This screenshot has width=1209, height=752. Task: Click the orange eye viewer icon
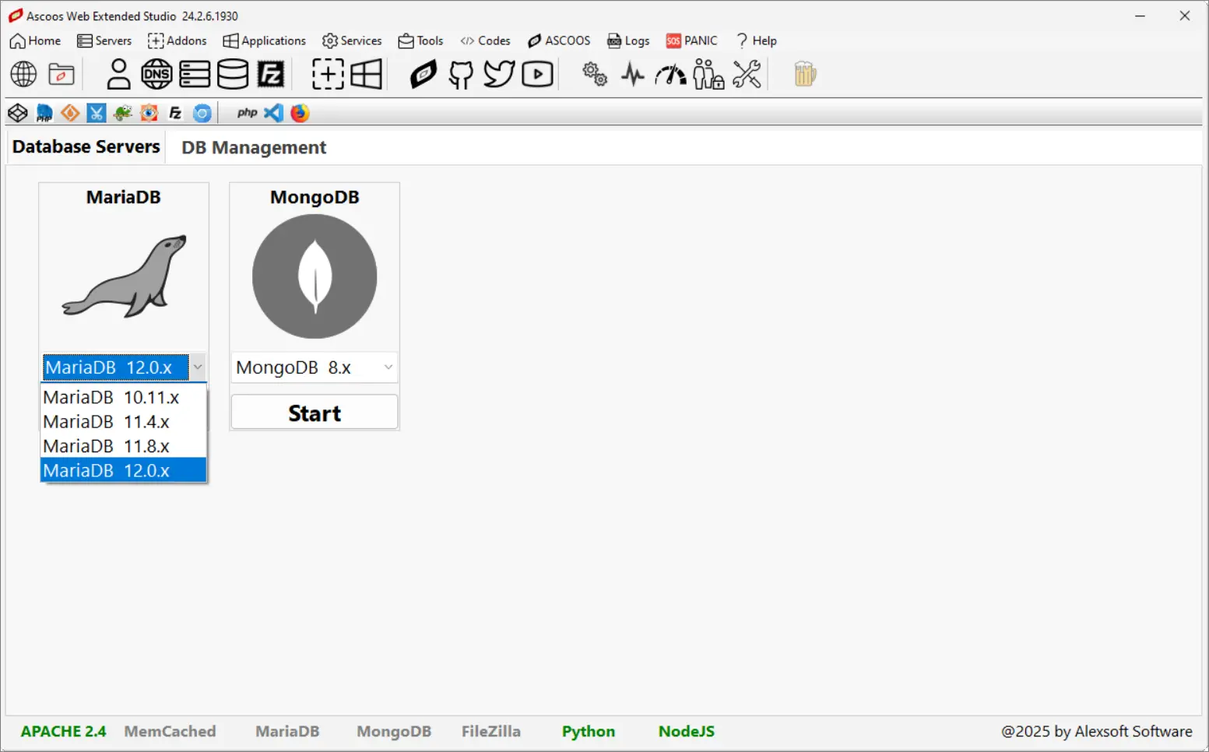(149, 114)
